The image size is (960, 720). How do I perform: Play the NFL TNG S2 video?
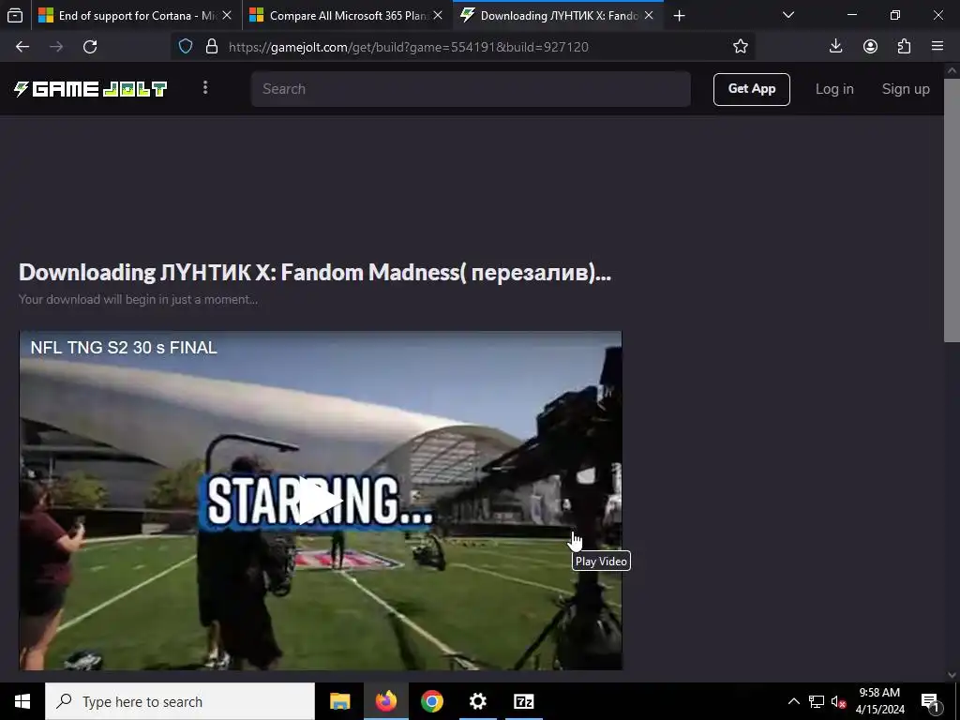coord(320,501)
